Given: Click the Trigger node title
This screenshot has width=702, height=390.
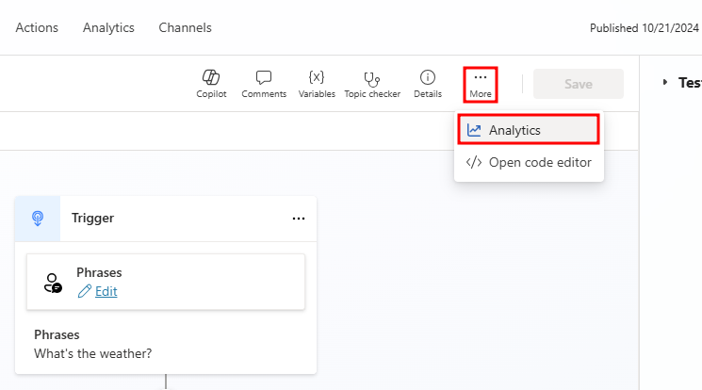Looking at the screenshot, I should [92, 218].
